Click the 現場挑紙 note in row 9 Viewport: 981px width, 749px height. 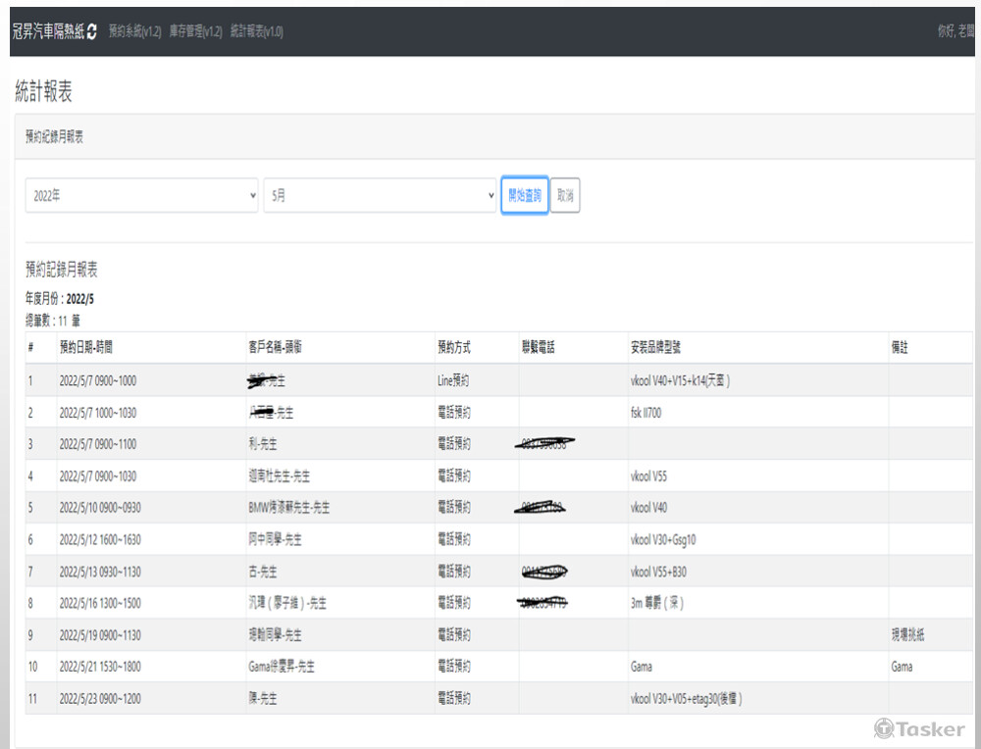tap(907, 635)
